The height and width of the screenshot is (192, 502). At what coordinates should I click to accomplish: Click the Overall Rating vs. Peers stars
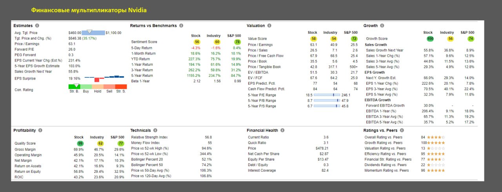(x=436, y=138)
